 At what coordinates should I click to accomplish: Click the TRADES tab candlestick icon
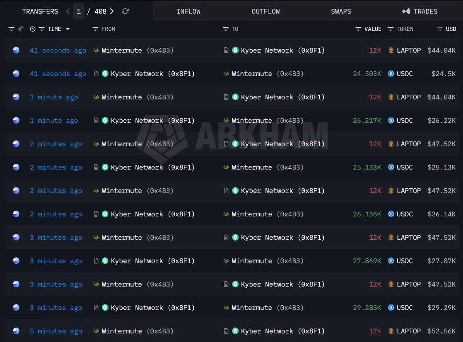406,11
